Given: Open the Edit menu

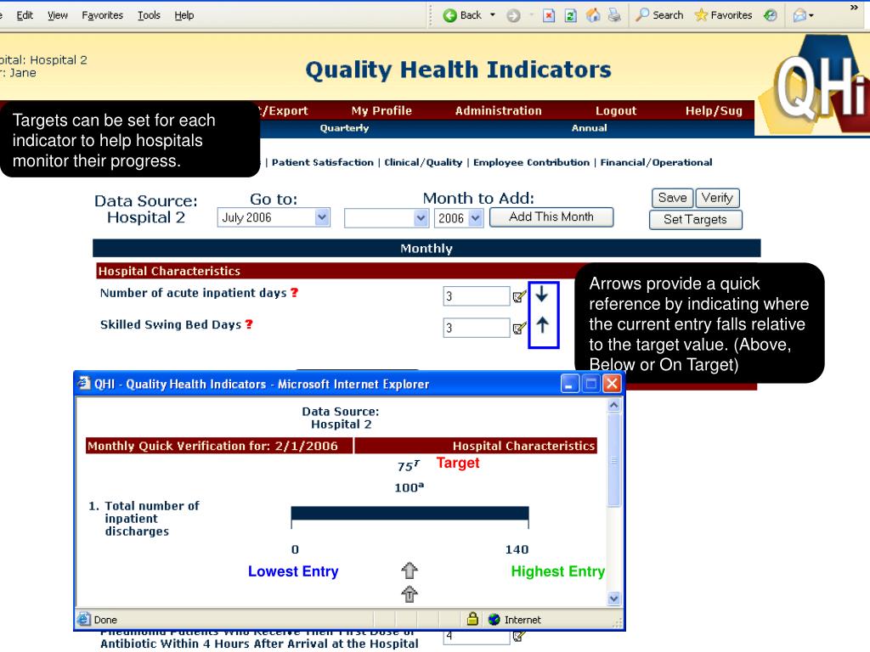Looking at the screenshot, I should pyautogui.click(x=25, y=15).
